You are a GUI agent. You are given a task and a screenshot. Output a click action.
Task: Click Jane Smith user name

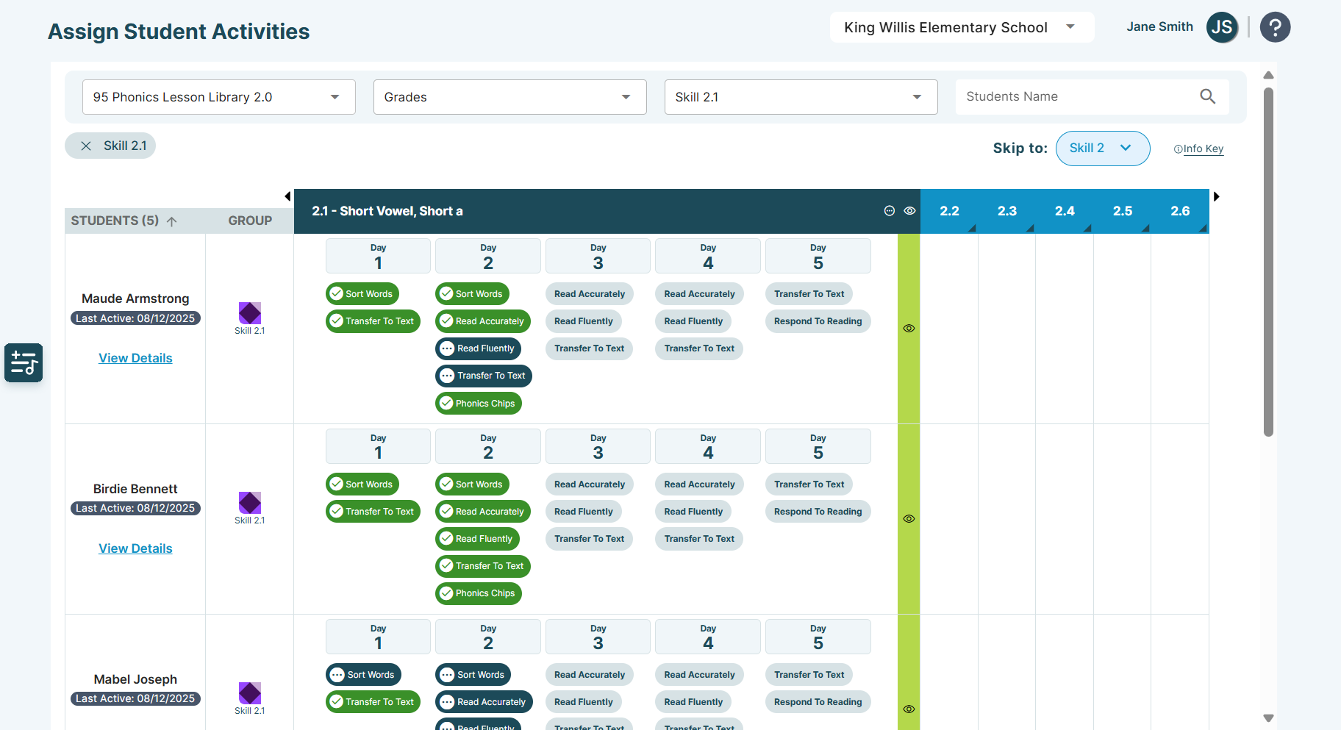pyautogui.click(x=1159, y=26)
